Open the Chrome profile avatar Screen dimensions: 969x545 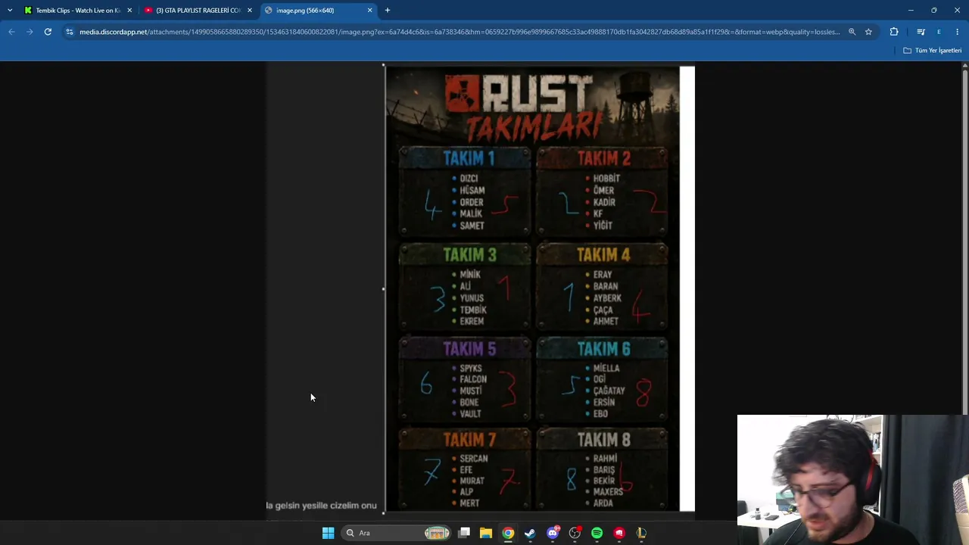939,32
